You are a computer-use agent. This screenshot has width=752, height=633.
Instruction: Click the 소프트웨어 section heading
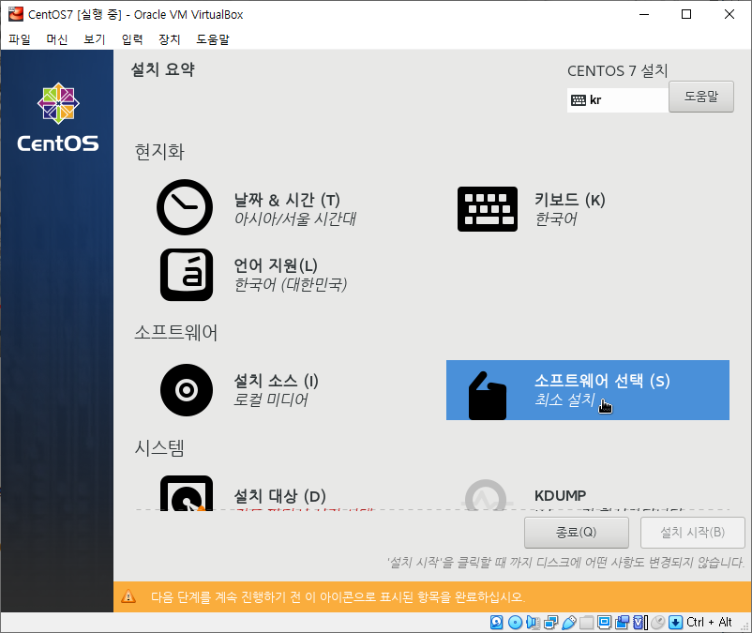175,332
